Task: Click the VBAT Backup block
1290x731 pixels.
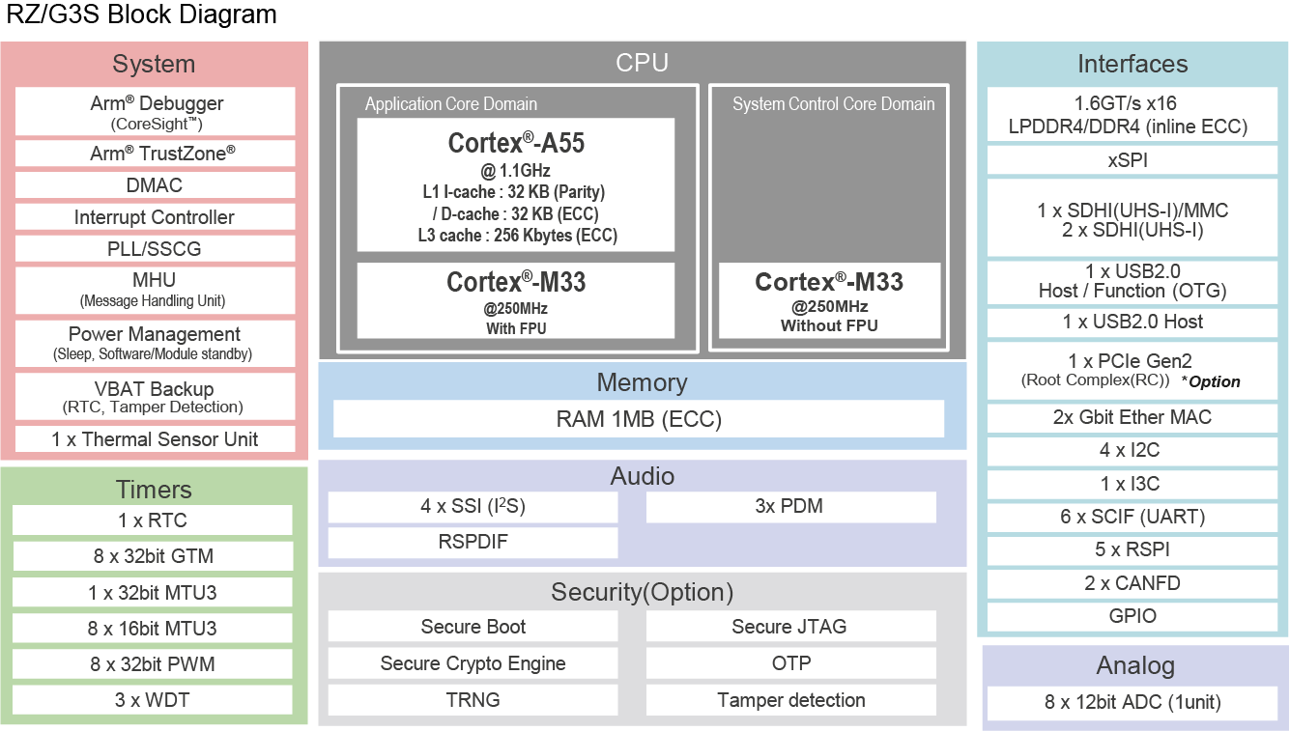Action: pyautogui.click(x=155, y=396)
